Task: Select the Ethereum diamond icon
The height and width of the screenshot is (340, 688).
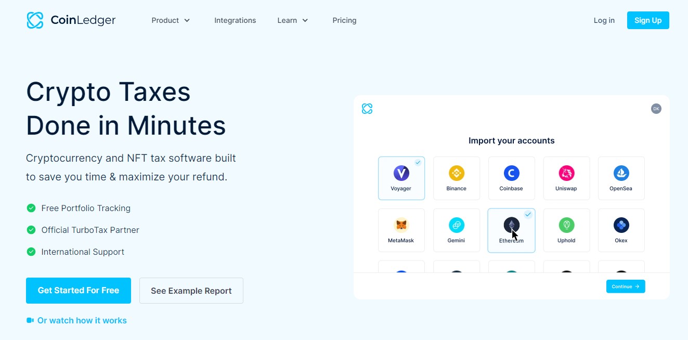Action: pyautogui.click(x=511, y=225)
